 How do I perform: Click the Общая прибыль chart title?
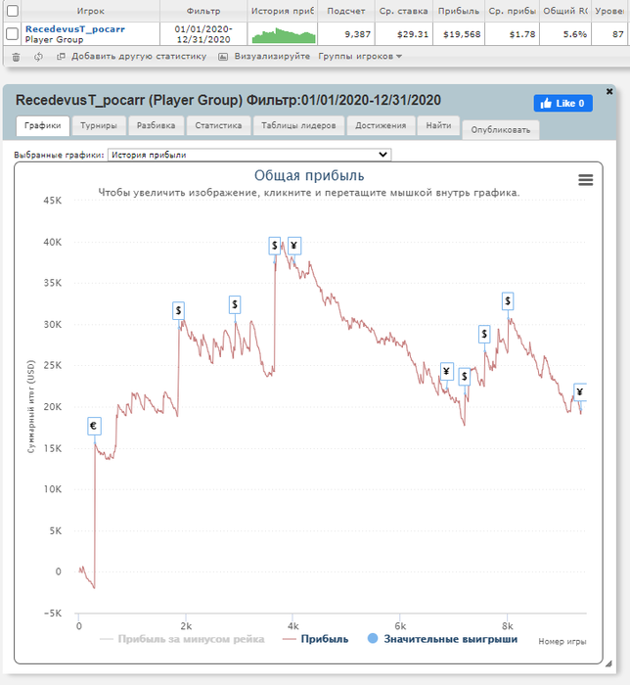click(x=309, y=175)
